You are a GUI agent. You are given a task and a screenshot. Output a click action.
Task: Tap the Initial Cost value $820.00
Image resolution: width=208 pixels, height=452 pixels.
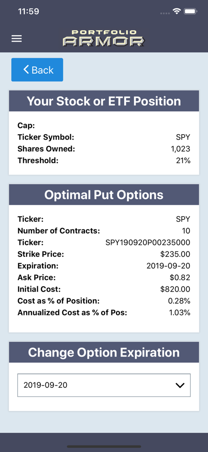point(176,289)
